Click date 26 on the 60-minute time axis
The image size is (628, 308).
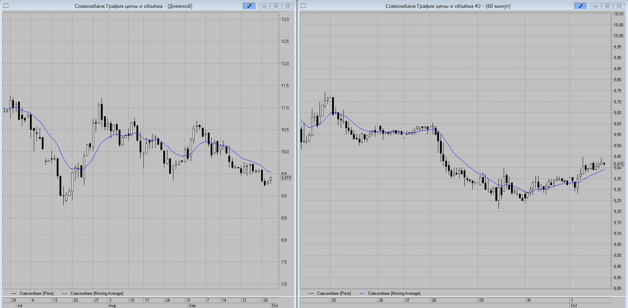(381, 300)
